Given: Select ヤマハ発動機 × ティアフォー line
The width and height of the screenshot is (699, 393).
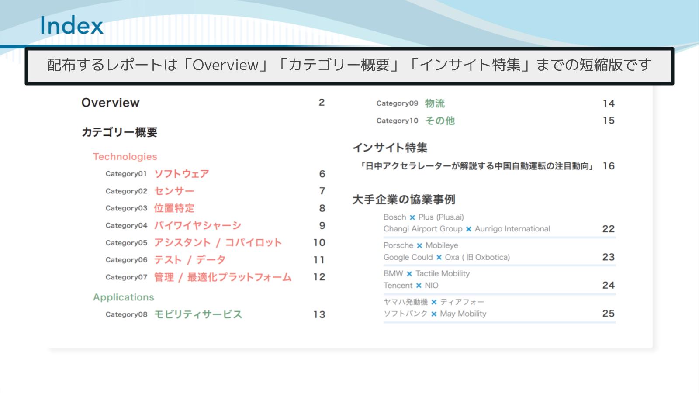Looking at the screenshot, I should (434, 302).
